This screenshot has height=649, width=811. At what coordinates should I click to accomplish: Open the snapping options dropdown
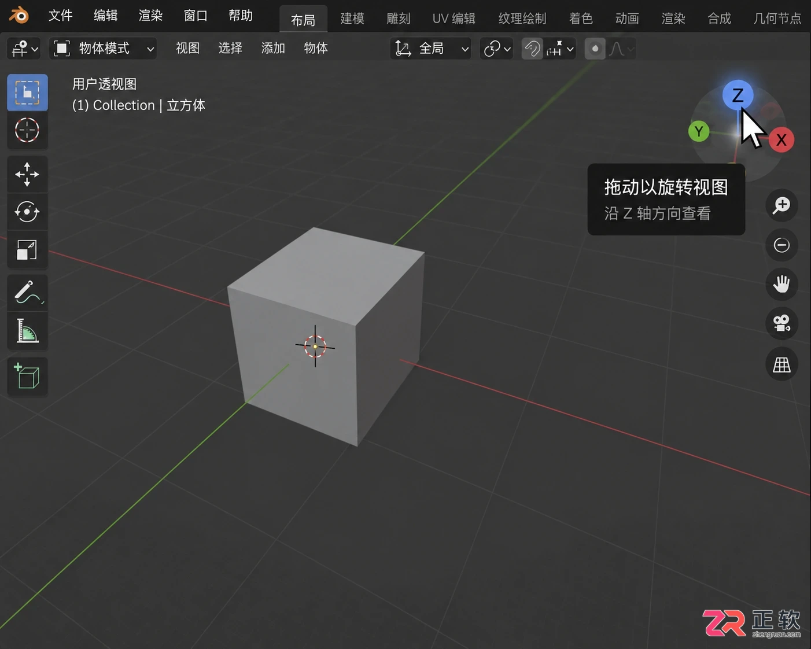(x=559, y=49)
